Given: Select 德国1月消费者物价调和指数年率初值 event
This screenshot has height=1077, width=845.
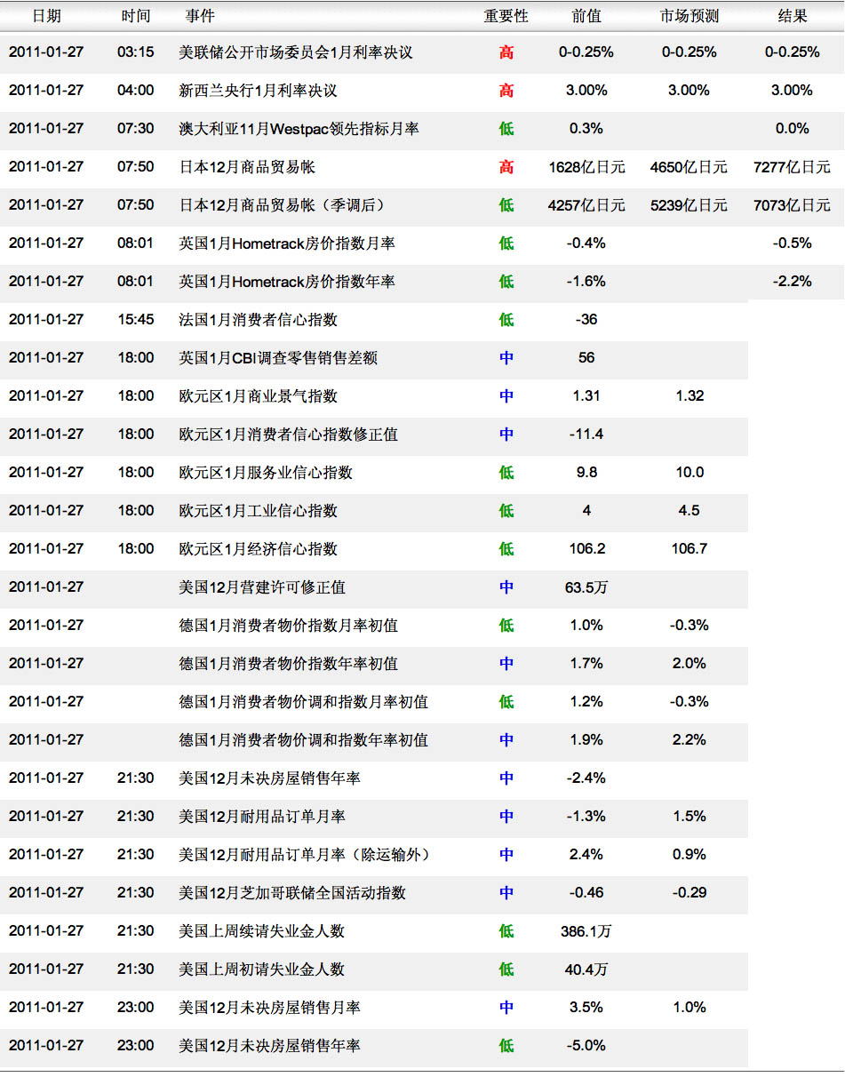Looking at the screenshot, I should point(304,740).
